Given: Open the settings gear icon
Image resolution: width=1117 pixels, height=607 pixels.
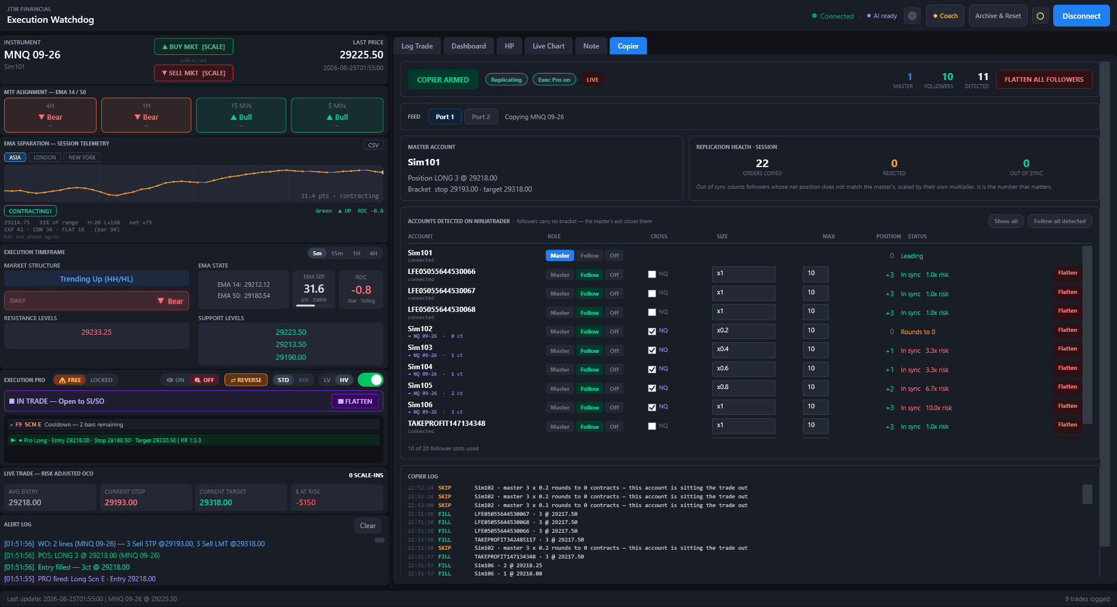Looking at the screenshot, I should [912, 16].
